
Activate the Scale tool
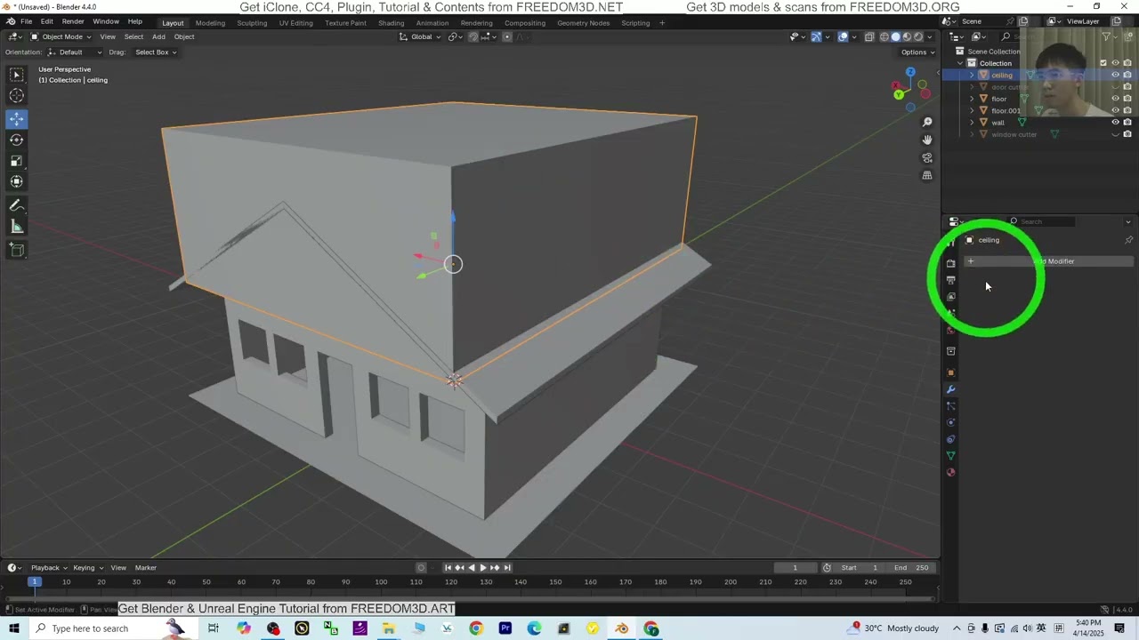point(17,161)
